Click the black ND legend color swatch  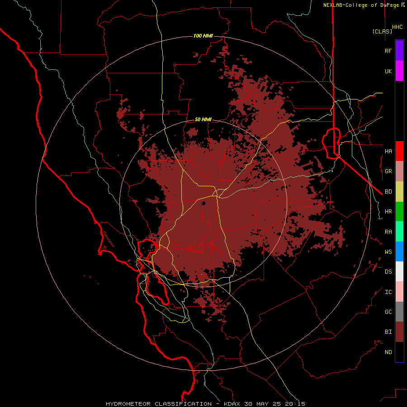[x=399, y=352]
